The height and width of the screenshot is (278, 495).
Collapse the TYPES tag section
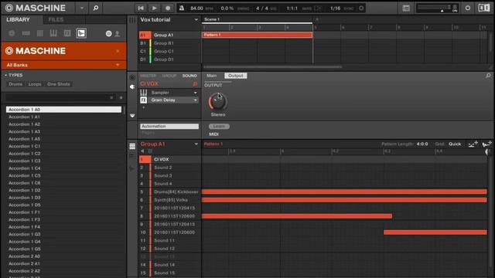(x=5, y=75)
